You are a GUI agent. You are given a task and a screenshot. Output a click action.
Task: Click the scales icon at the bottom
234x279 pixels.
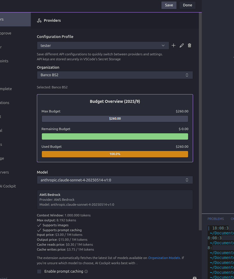(195, 278)
